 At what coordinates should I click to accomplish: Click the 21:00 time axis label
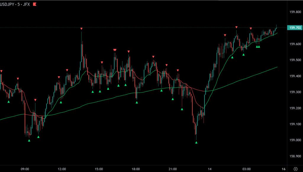[173, 169]
